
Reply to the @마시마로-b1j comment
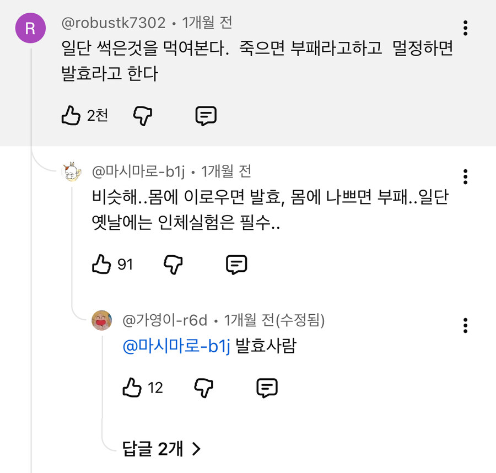(237, 265)
